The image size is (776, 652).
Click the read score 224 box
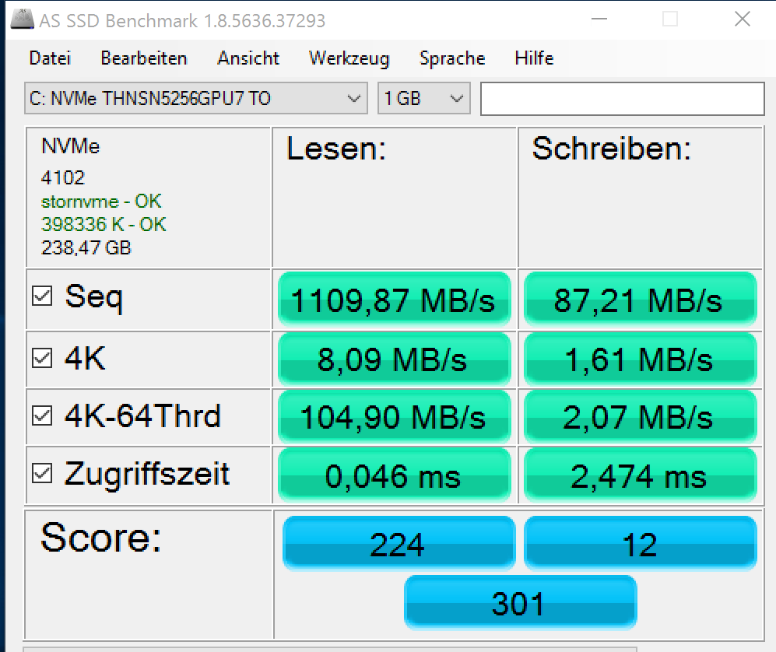pyautogui.click(x=398, y=543)
